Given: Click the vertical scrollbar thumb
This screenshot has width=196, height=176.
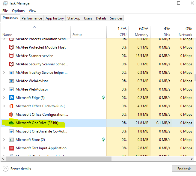Looking at the screenshot, I should point(195,78).
